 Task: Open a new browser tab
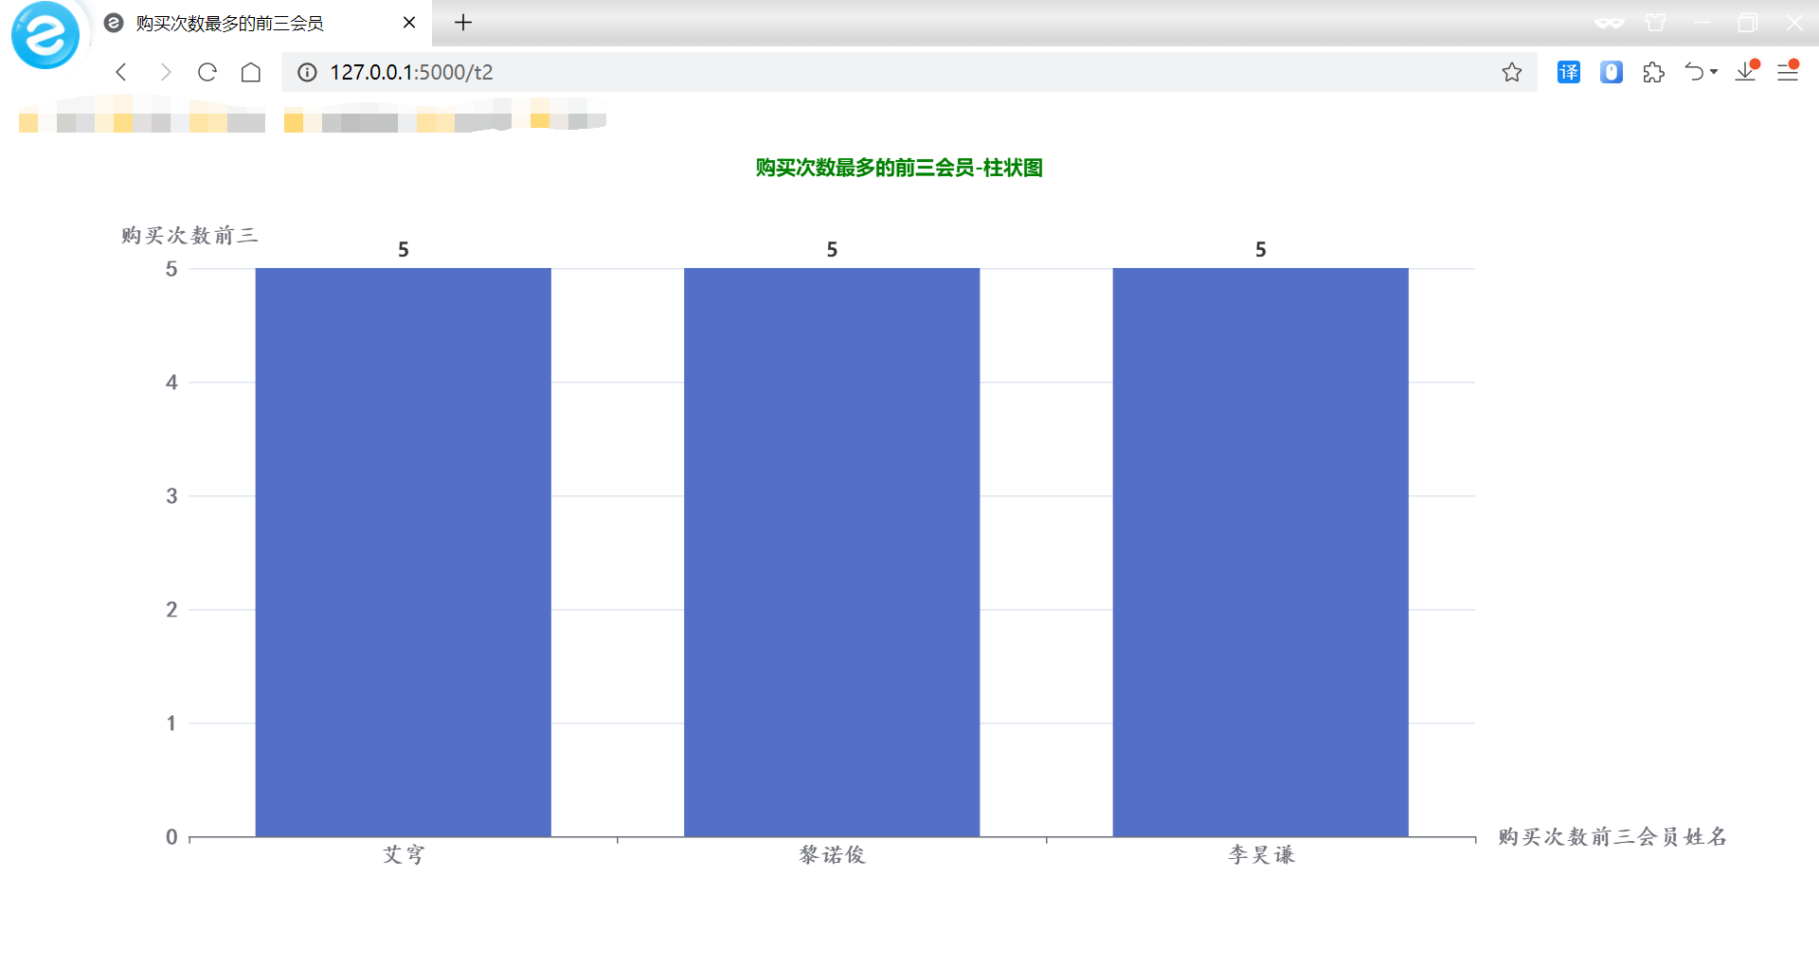tap(463, 23)
